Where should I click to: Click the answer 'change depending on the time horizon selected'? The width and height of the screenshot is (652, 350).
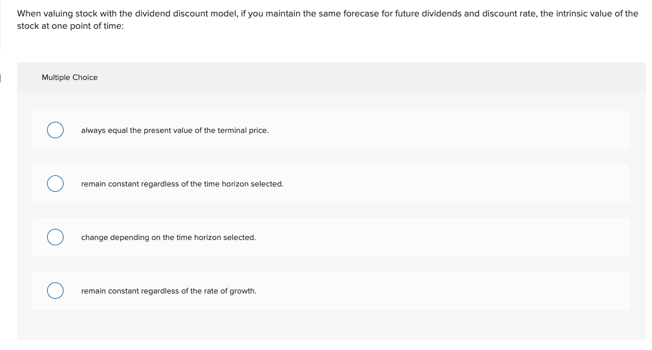[x=168, y=237]
